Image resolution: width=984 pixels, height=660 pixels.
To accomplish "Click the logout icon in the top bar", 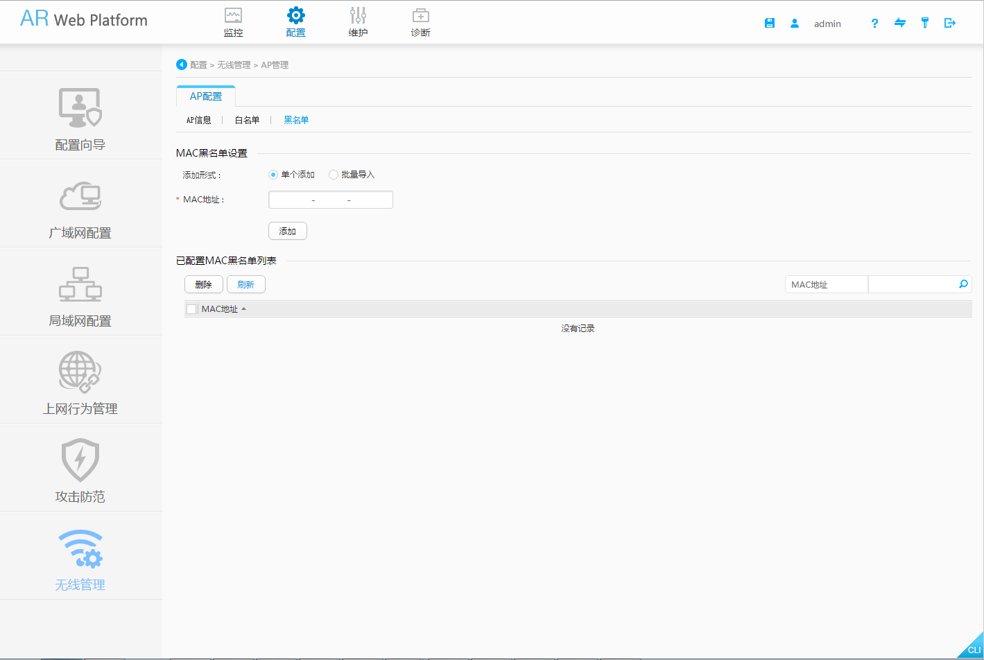I will pyautogui.click(x=950, y=23).
